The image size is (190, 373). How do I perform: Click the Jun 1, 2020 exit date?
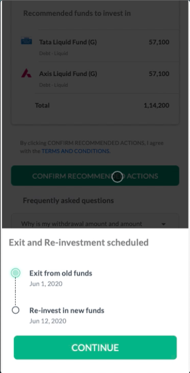coord(46,284)
